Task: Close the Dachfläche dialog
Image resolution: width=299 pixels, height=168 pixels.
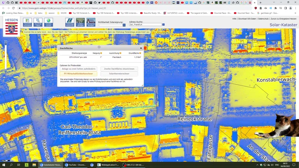Action: pos(141,48)
